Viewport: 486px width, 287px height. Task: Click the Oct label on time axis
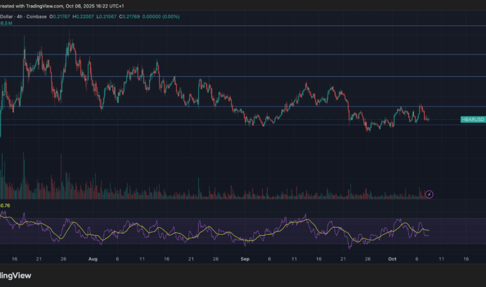pyautogui.click(x=393, y=259)
